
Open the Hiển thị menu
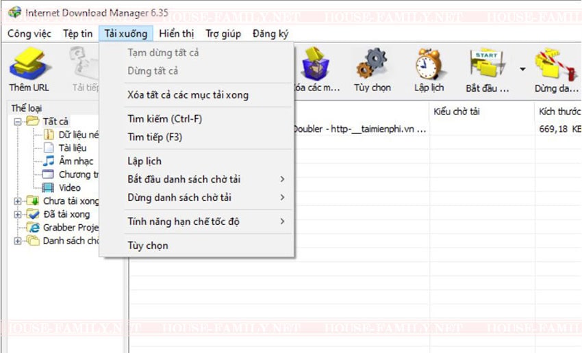(176, 34)
